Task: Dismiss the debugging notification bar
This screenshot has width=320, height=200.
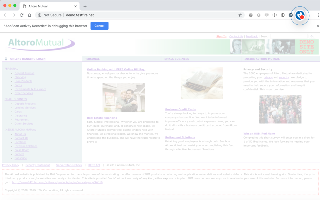Action: [x=318, y=26]
